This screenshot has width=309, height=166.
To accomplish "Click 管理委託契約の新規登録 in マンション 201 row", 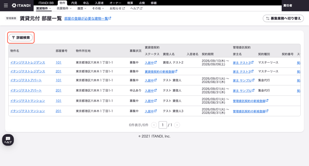I will pos(251,111).
